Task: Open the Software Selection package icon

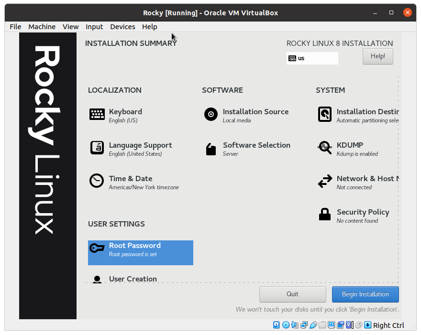Action: pyautogui.click(x=211, y=149)
